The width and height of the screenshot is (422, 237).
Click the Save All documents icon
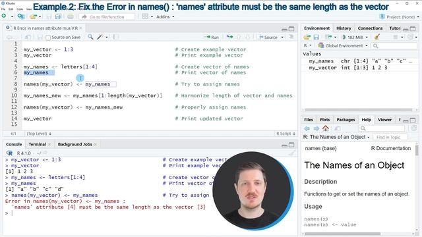coord(58,16)
